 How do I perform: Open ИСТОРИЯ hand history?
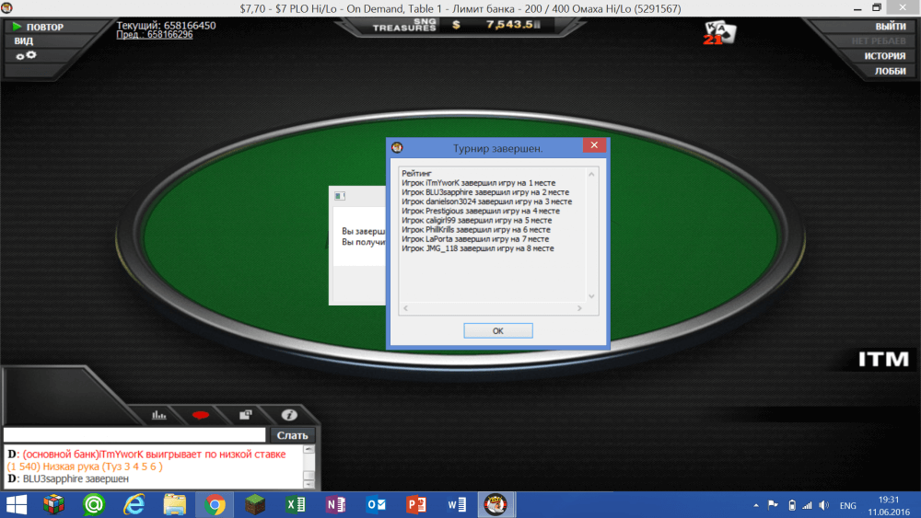pyautogui.click(x=883, y=56)
